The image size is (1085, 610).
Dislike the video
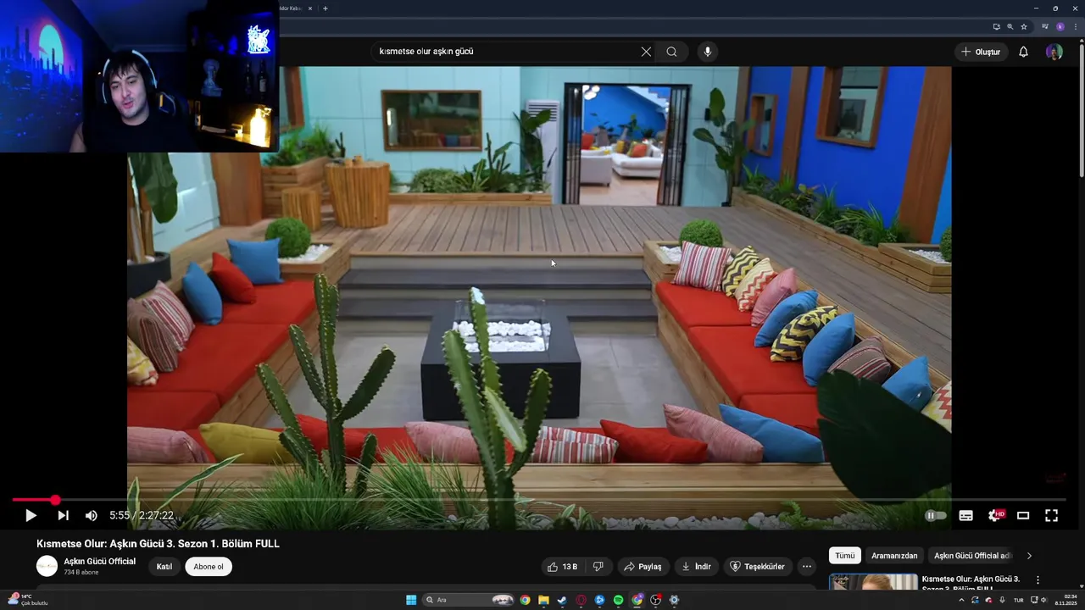598,567
